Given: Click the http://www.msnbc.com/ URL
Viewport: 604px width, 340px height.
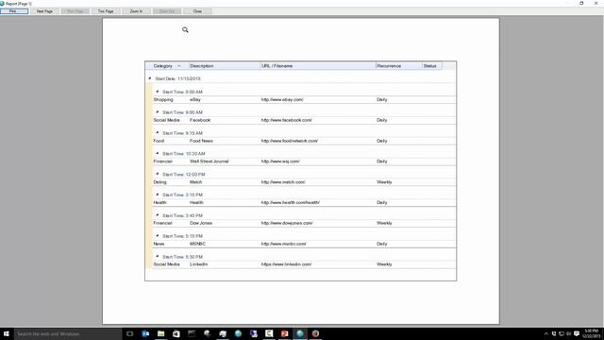Looking at the screenshot, I should (284, 244).
